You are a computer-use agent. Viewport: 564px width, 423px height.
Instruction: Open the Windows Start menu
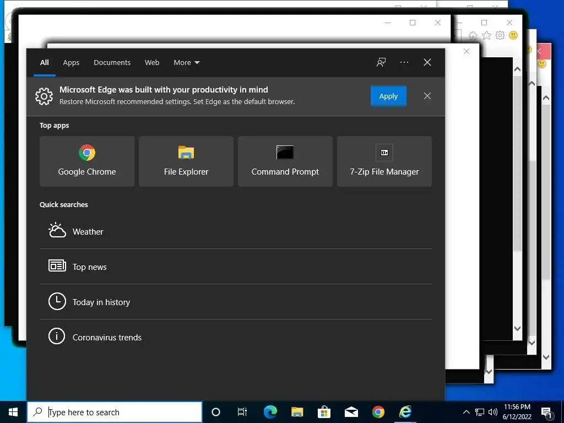[x=13, y=412]
